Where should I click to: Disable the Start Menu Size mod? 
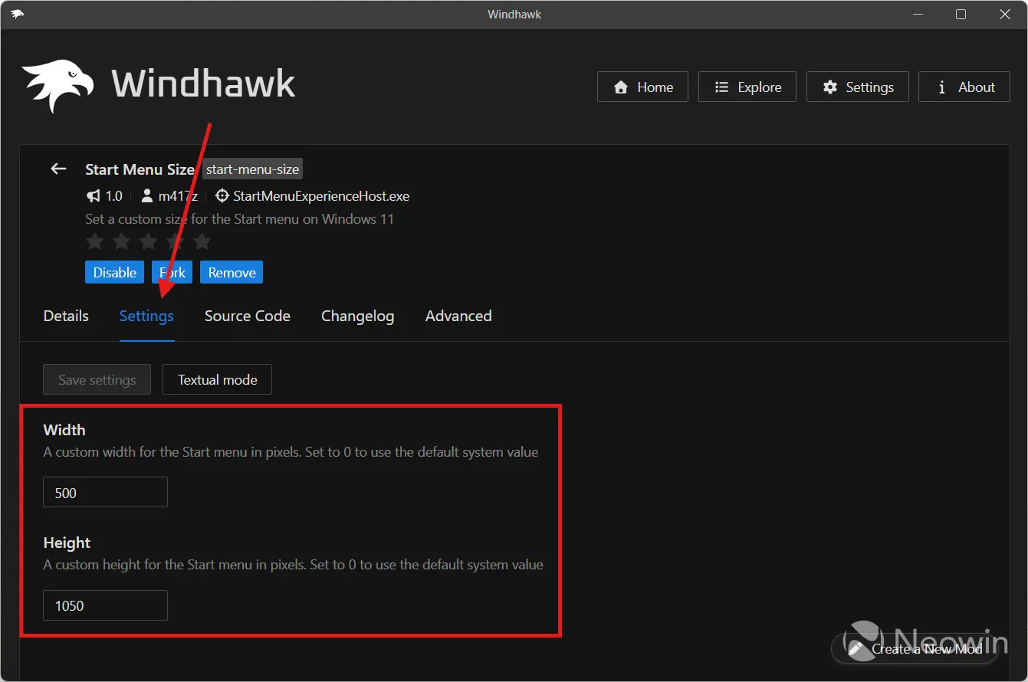click(114, 272)
